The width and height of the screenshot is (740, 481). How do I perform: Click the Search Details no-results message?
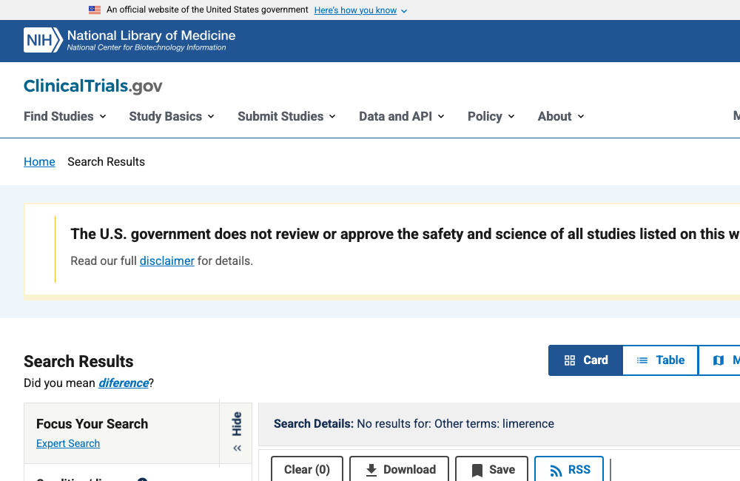(x=414, y=424)
